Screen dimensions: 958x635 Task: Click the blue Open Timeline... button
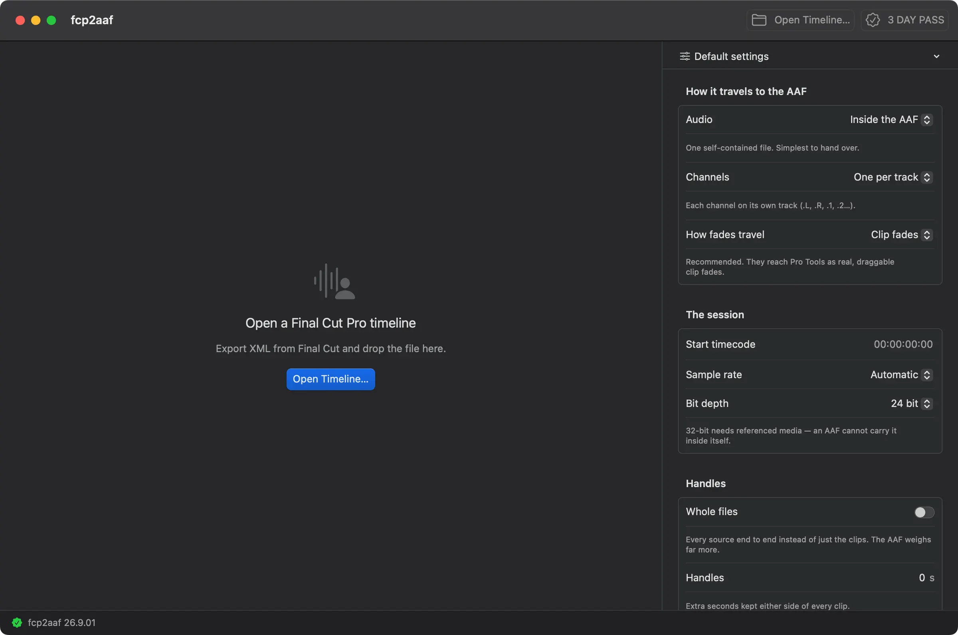coord(331,379)
